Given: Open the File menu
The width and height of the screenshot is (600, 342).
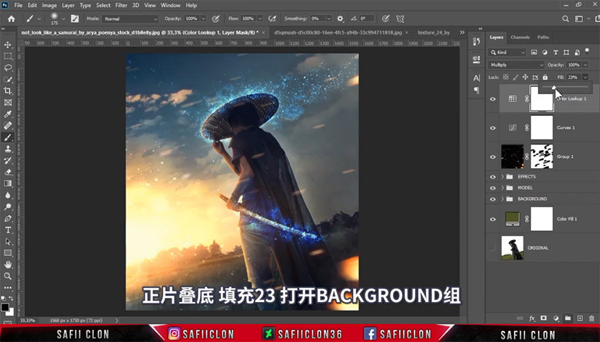Looking at the screenshot, I should point(19,6).
